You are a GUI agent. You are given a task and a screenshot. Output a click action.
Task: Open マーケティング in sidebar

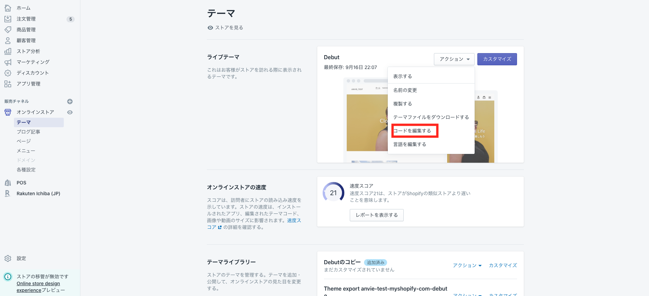pos(33,62)
